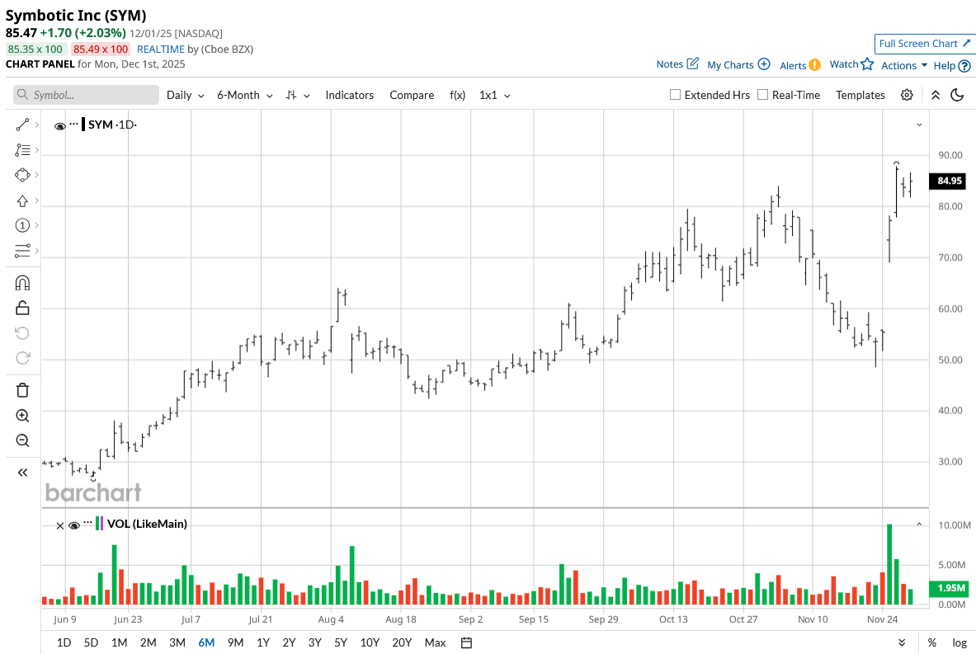Select the 1D time range

64,642
